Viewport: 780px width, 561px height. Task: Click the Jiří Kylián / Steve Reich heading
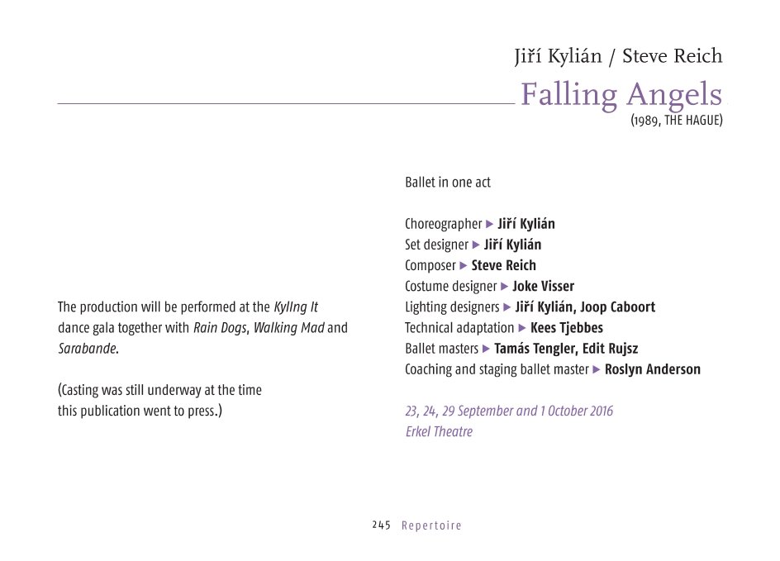pos(618,56)
